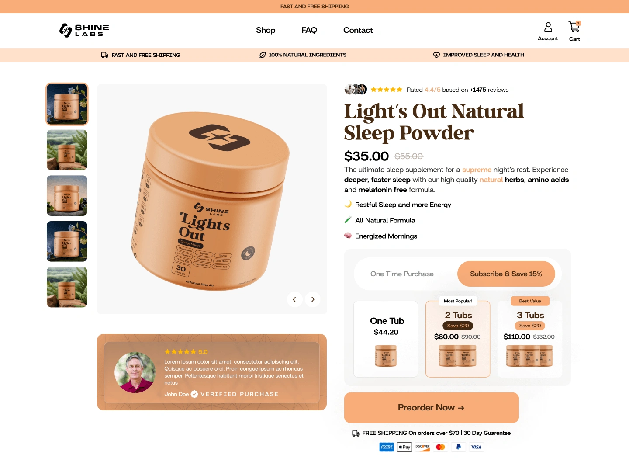Screen dimensions: 629x472
Task: Click the five-star rating icons
Action: pos(387,90)
